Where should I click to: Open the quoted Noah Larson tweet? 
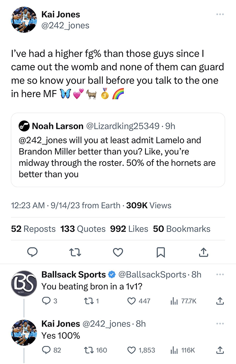(x=118, y=150)
